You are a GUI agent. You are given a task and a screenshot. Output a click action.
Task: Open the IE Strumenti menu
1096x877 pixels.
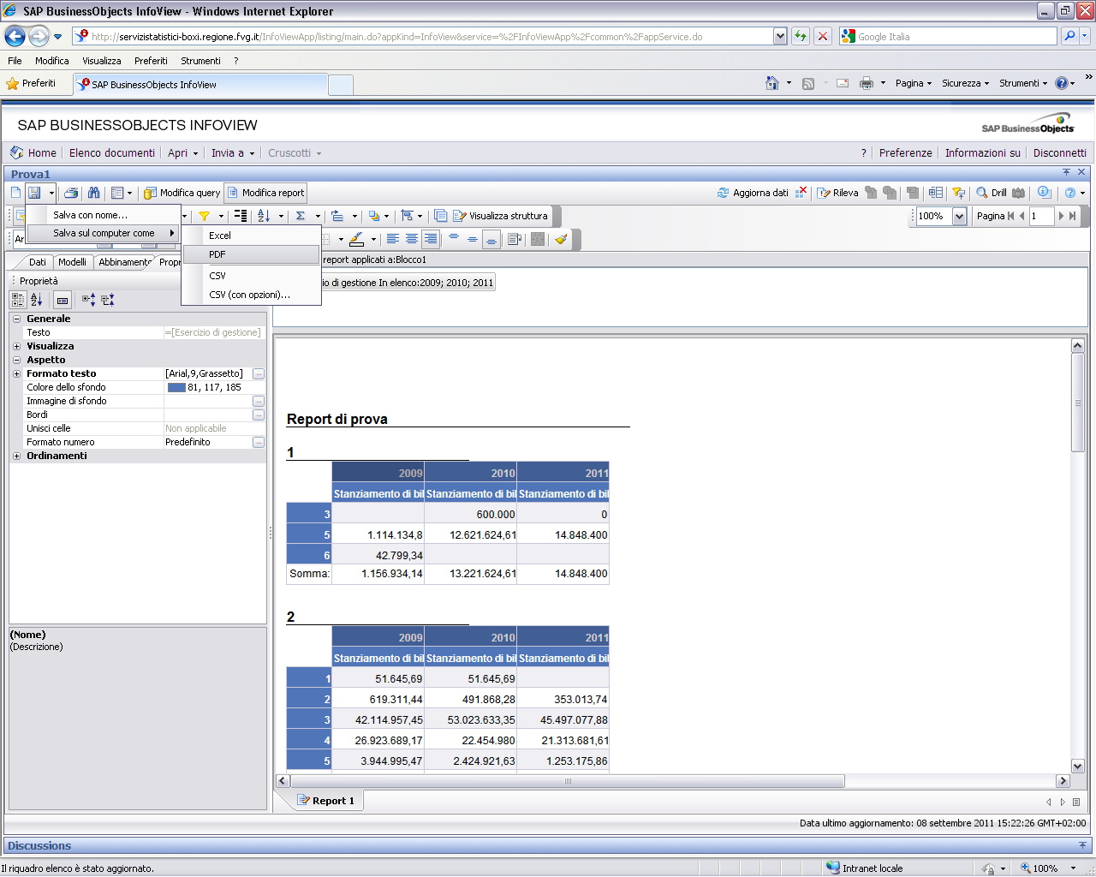click(200, 61)
